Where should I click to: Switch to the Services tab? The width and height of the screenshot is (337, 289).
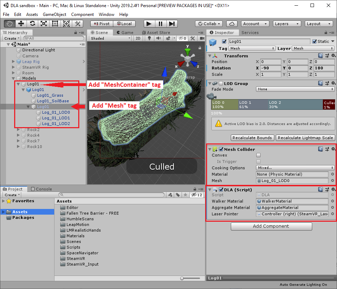(x=250, y=33)
